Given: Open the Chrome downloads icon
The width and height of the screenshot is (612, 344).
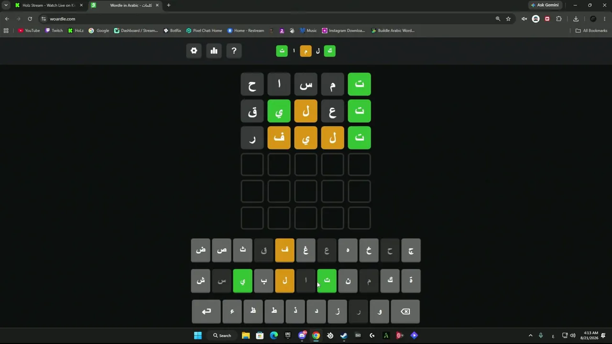Looking at the screenshot, I should [576, 19].
